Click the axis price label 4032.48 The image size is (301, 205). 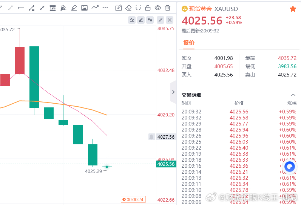(x=166, y=70)
